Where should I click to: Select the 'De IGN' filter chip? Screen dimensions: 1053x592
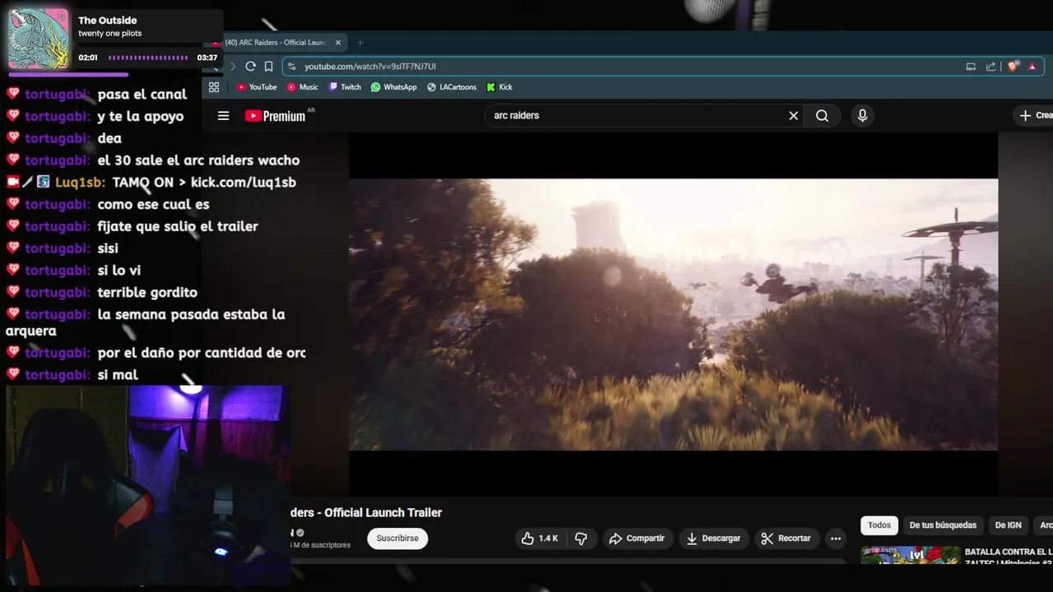(x=1009, y=525)
